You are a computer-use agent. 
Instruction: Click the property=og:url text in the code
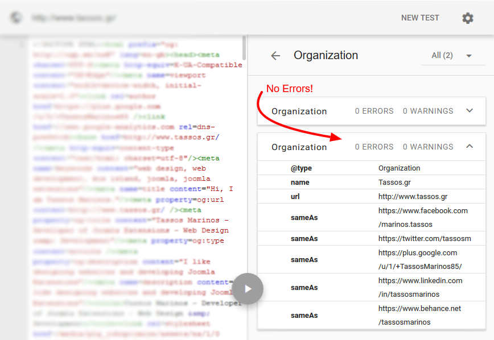190,200
